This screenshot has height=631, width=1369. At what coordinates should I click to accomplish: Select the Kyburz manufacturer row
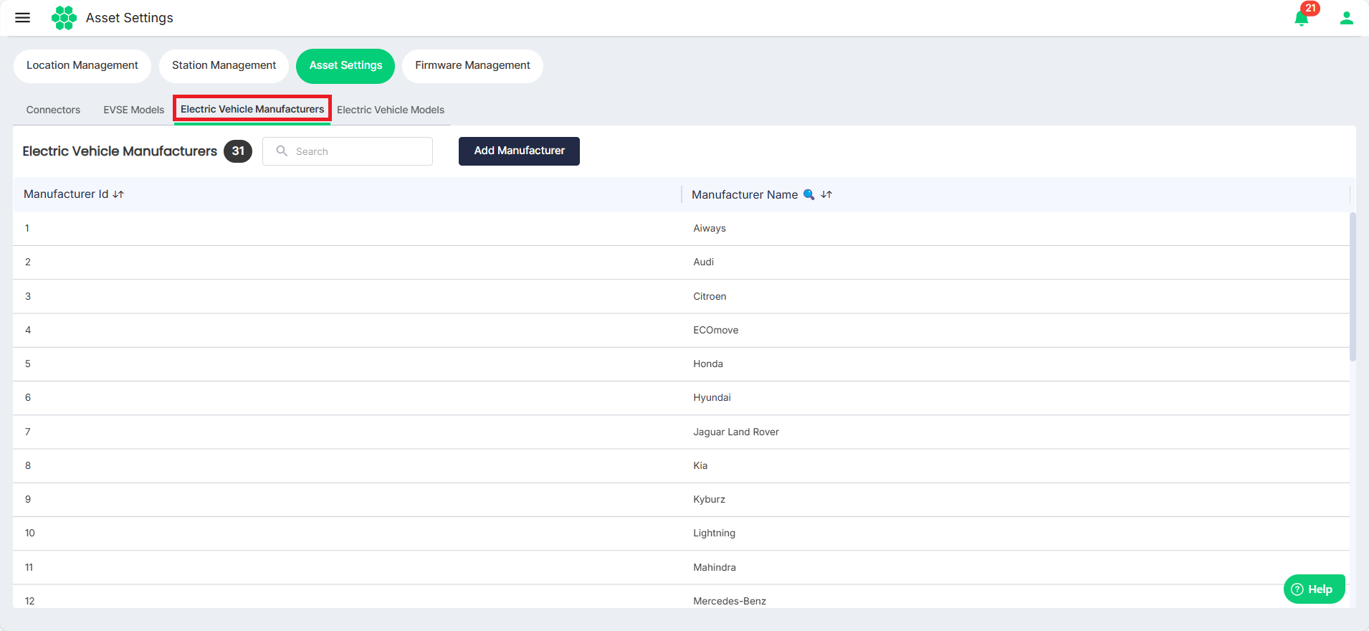click(681, 500)
